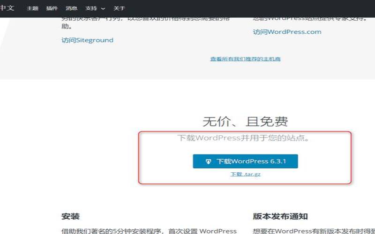
Task: Click the 下载WordPress 6.3.1 button
Action: point(245,161)
